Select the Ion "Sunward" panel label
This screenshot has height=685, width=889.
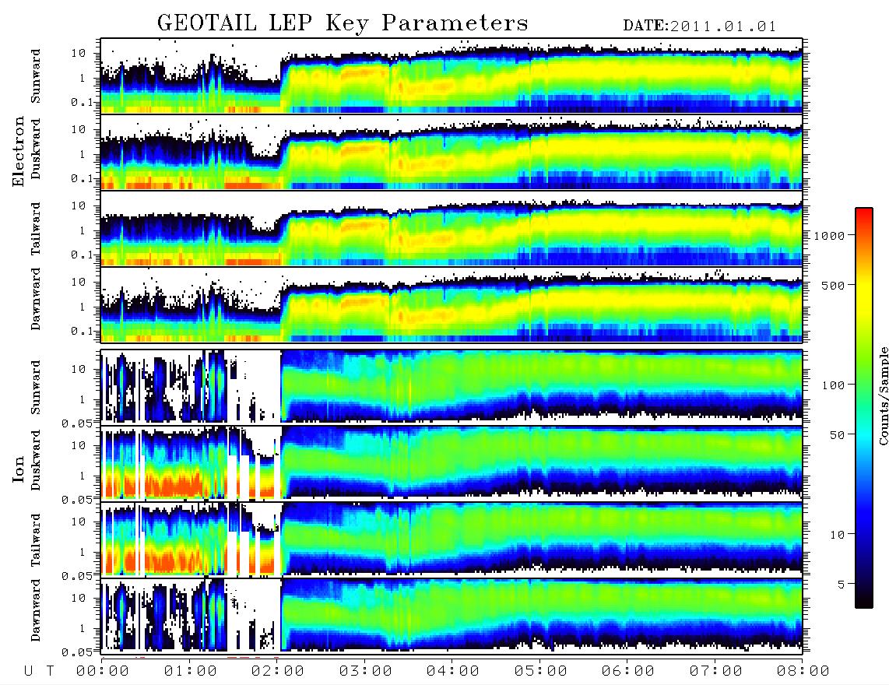pyautogui.click(x=36, y=388)
